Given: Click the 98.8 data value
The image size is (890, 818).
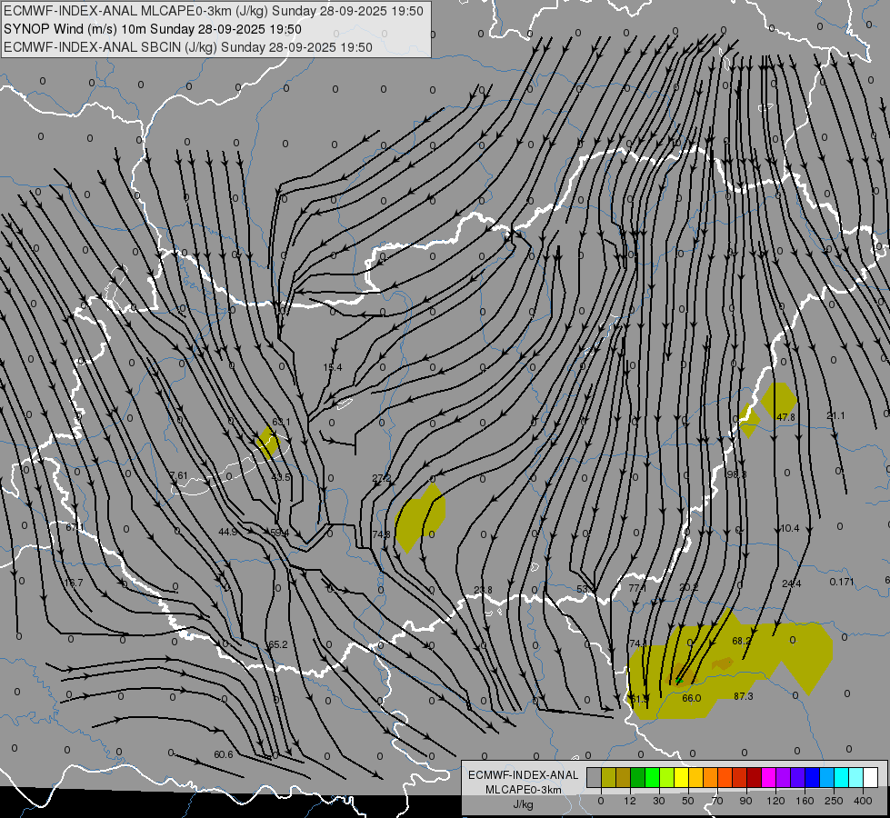Looking at the screenshot, I should click(736, 474).
